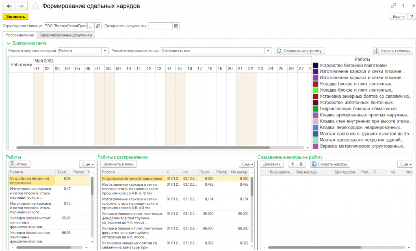
Task: Collapse the Диаграмма ганта section
Action: pos(9,43)
